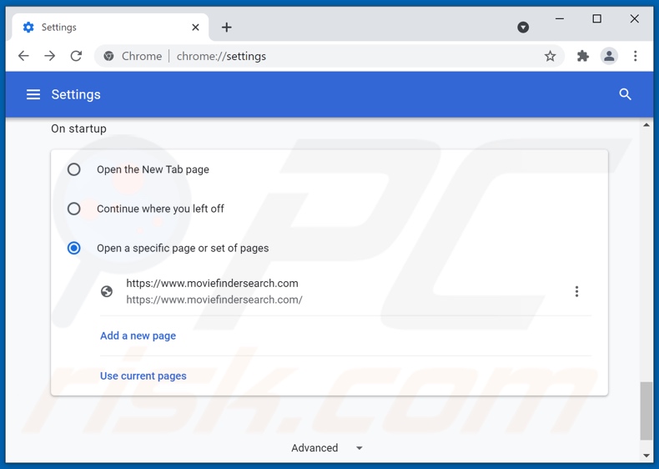Expand the Advanced settings section
The image size is (659, 469).
coord(326,448)
